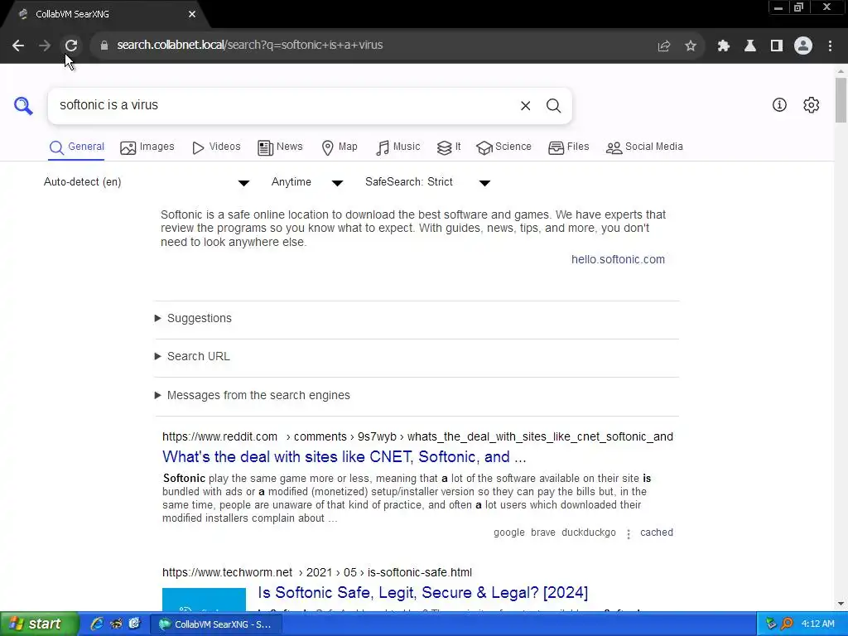The height and width of the screenshot is (636, 848).
Task: Switch to the Videos category tab
Action: [216, 147]
